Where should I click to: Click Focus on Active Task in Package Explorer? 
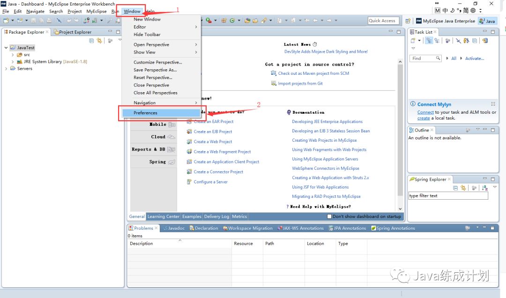[x=111, y=41]
